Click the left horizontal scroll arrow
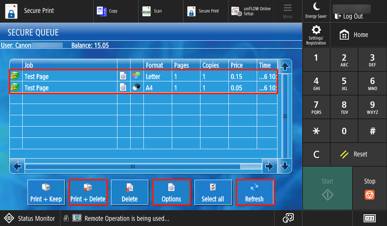Viewport: 387px width, 226px height. pos(17,166)
